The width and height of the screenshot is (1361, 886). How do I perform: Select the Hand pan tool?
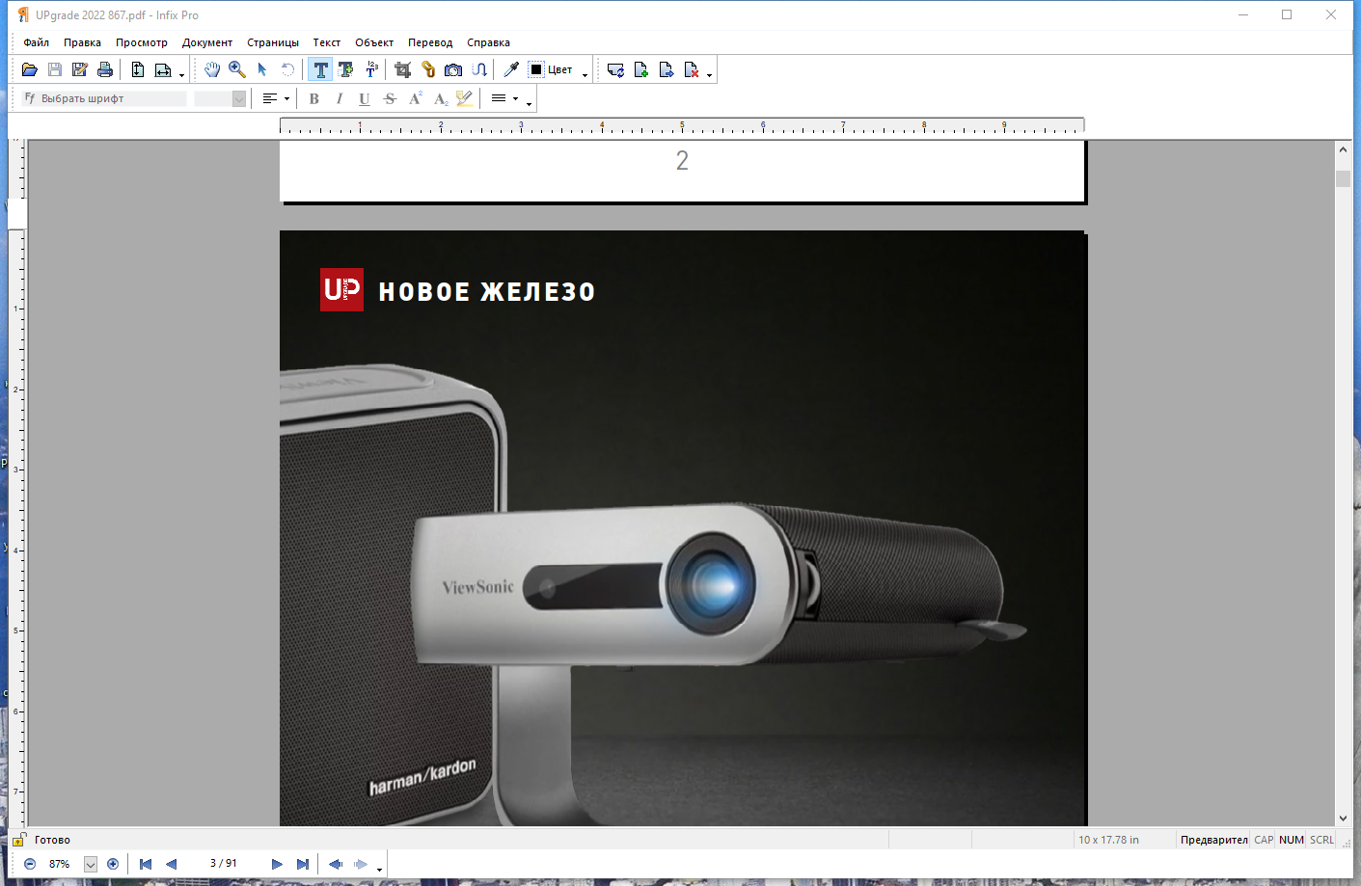(x=212, y=69)
